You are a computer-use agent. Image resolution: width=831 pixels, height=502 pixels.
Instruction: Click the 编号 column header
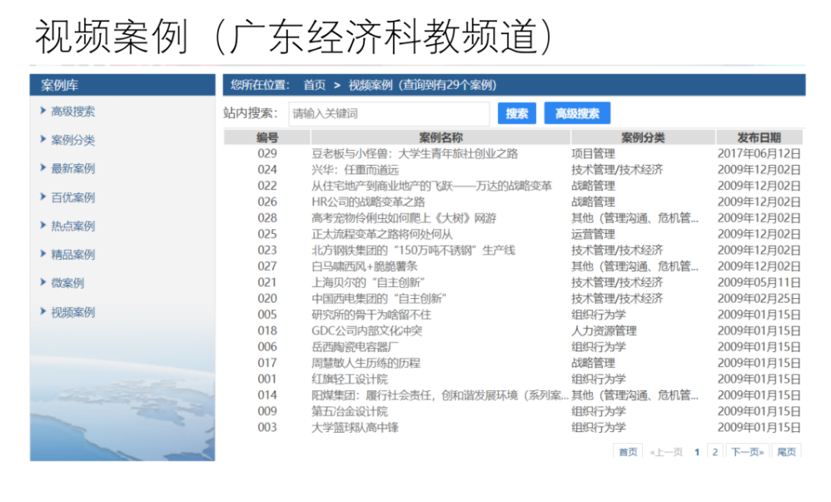point(267,138)
